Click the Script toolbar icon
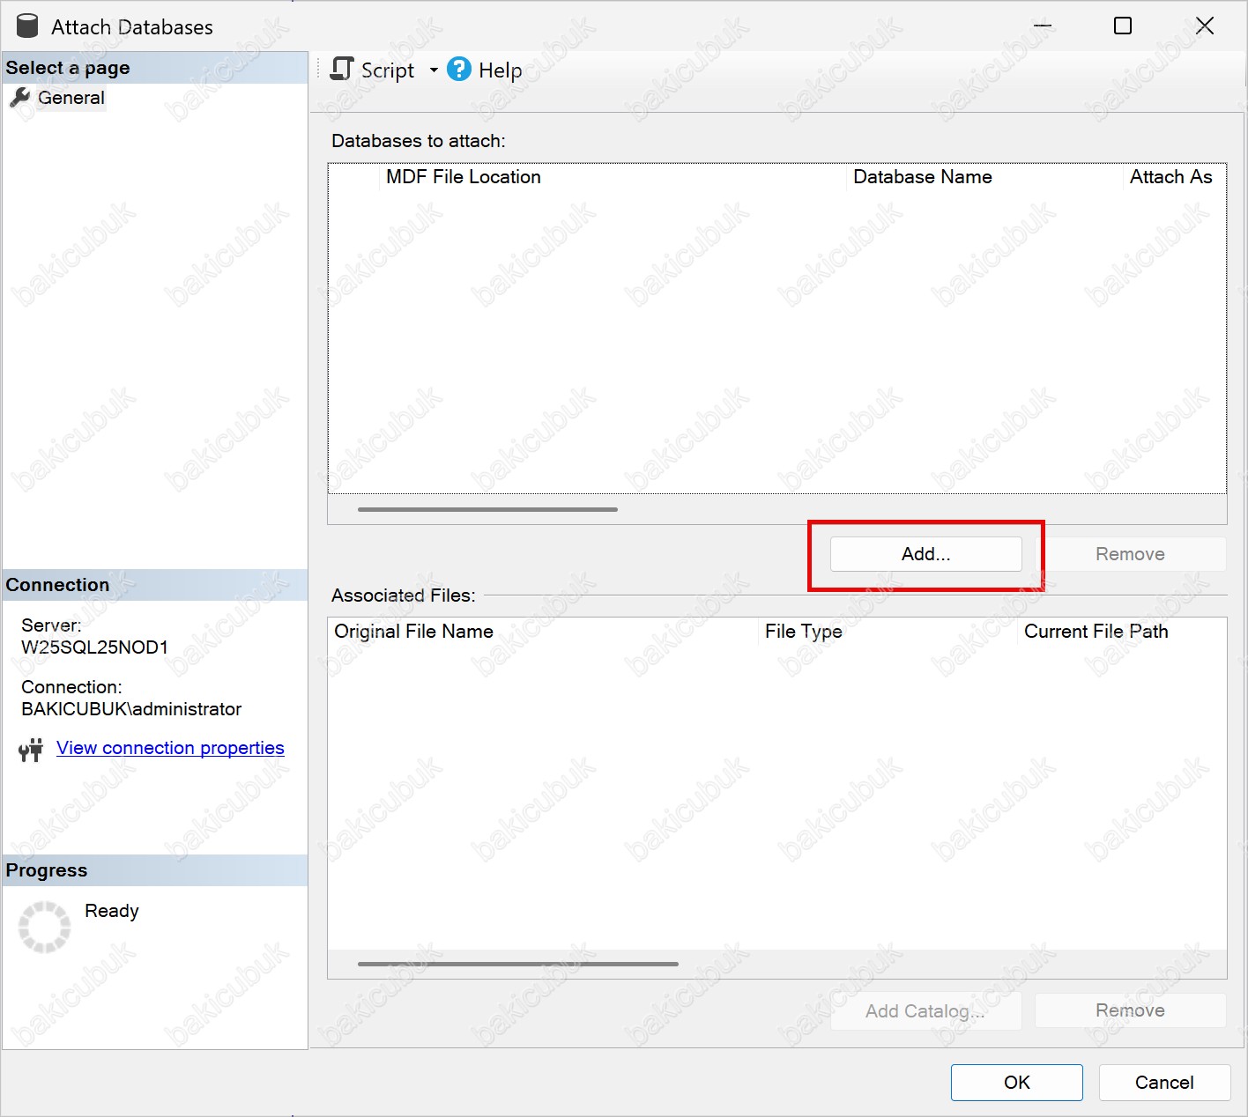The image size is (1248, 1117). point(341,70)
